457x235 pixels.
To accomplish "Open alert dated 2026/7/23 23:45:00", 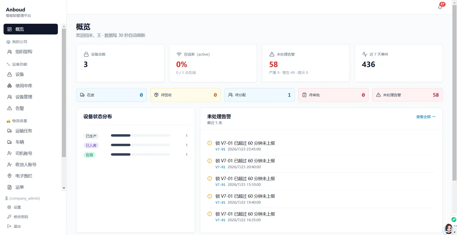I will (321, 146).
